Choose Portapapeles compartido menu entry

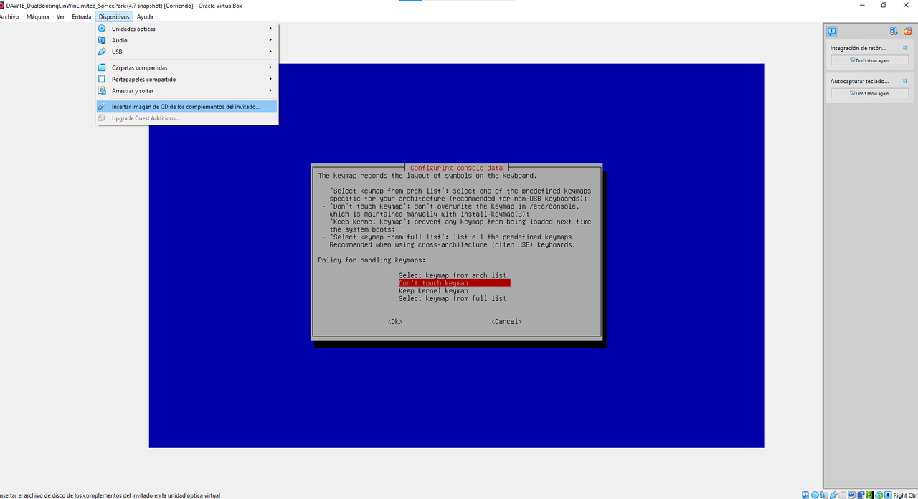[187, 79]
